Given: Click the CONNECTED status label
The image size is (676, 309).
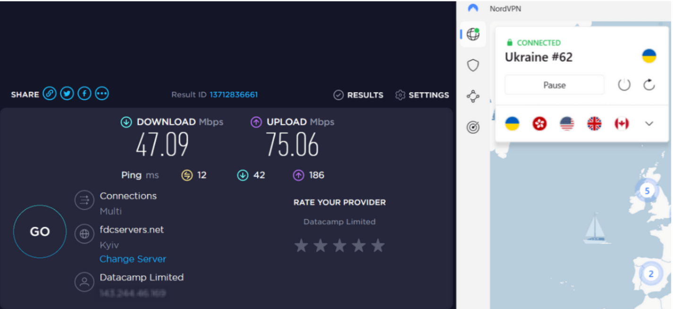Looking at the screenshot, I should pos(539,42).
